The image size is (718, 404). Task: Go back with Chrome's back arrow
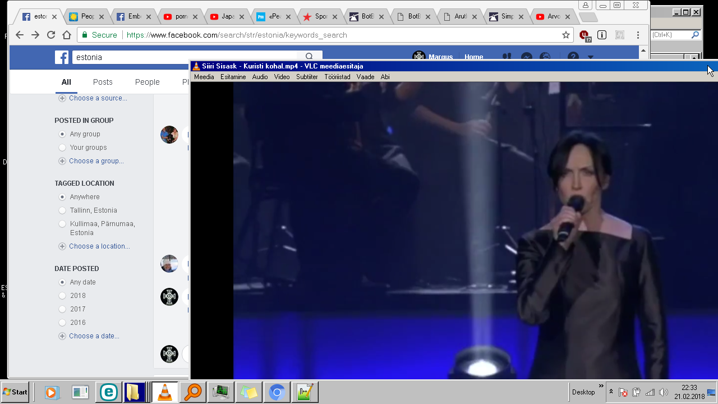click(x=20, y=35)
